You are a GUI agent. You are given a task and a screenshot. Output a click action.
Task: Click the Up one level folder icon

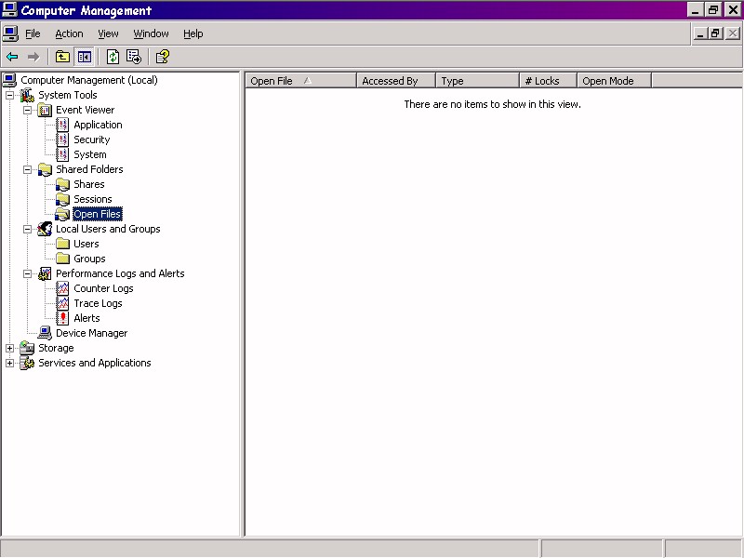(62, 57)
